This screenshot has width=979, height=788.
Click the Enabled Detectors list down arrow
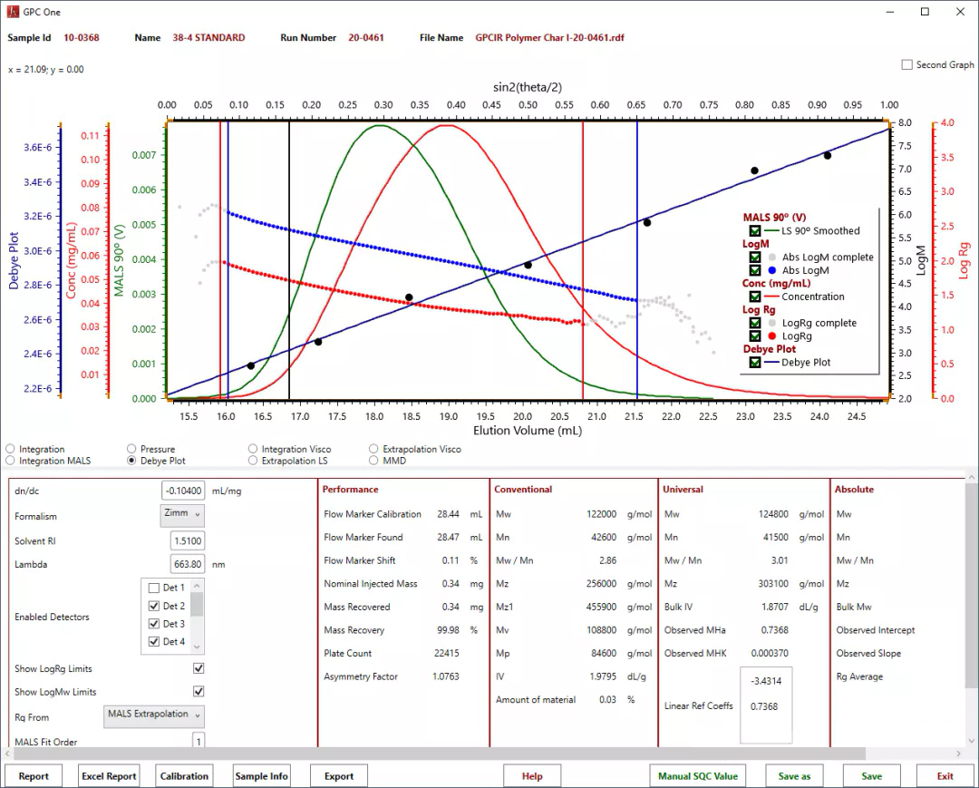tap(197, 647)
